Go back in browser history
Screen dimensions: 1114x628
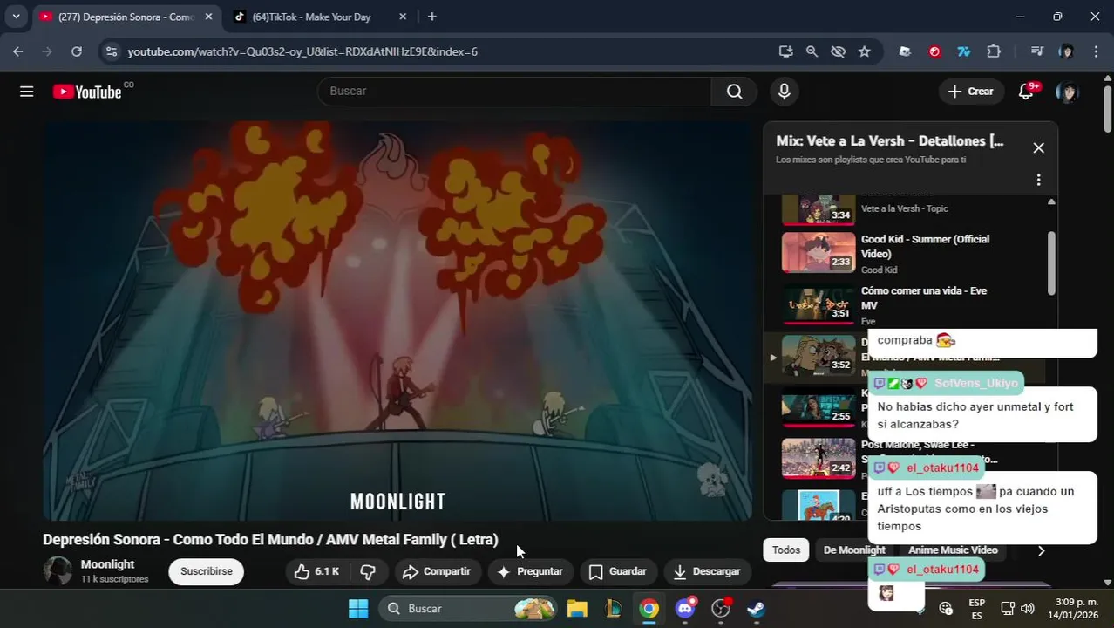[18, 51]
